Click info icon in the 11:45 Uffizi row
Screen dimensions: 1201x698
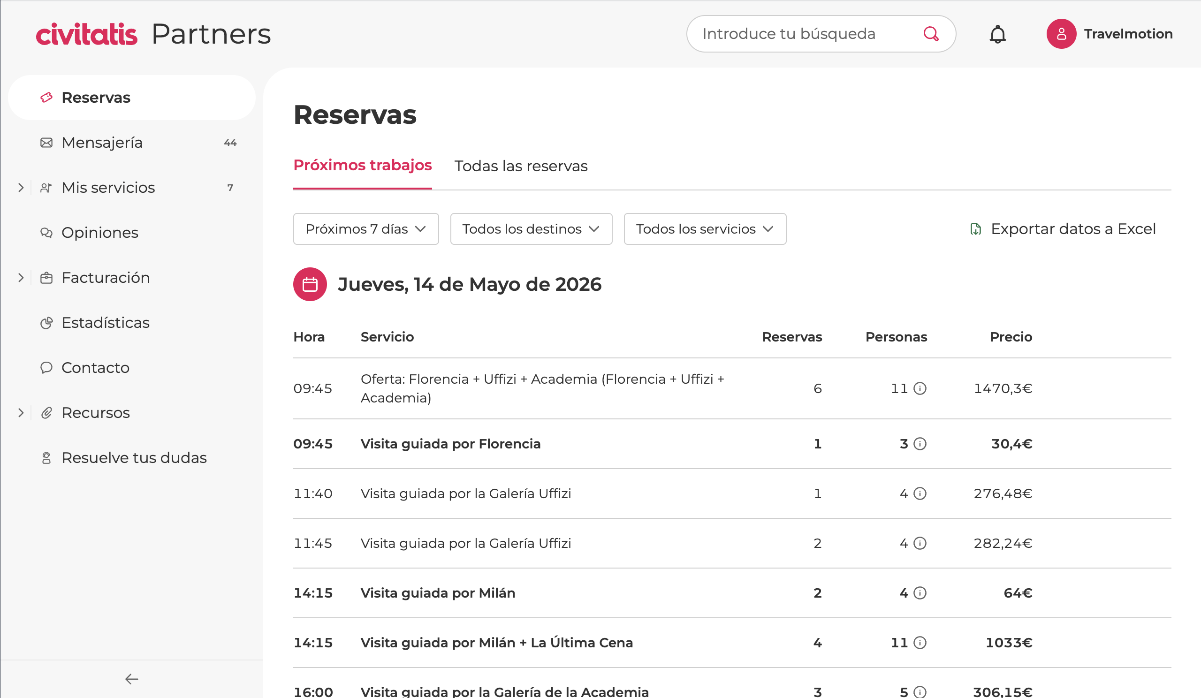[x=920, y=543]
